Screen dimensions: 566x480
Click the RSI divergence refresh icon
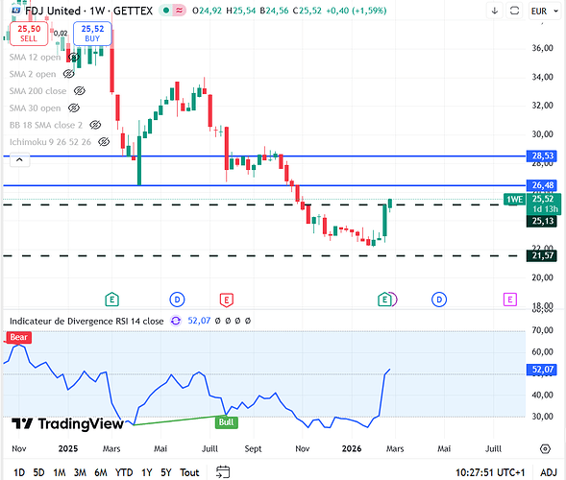coord(176,321)
